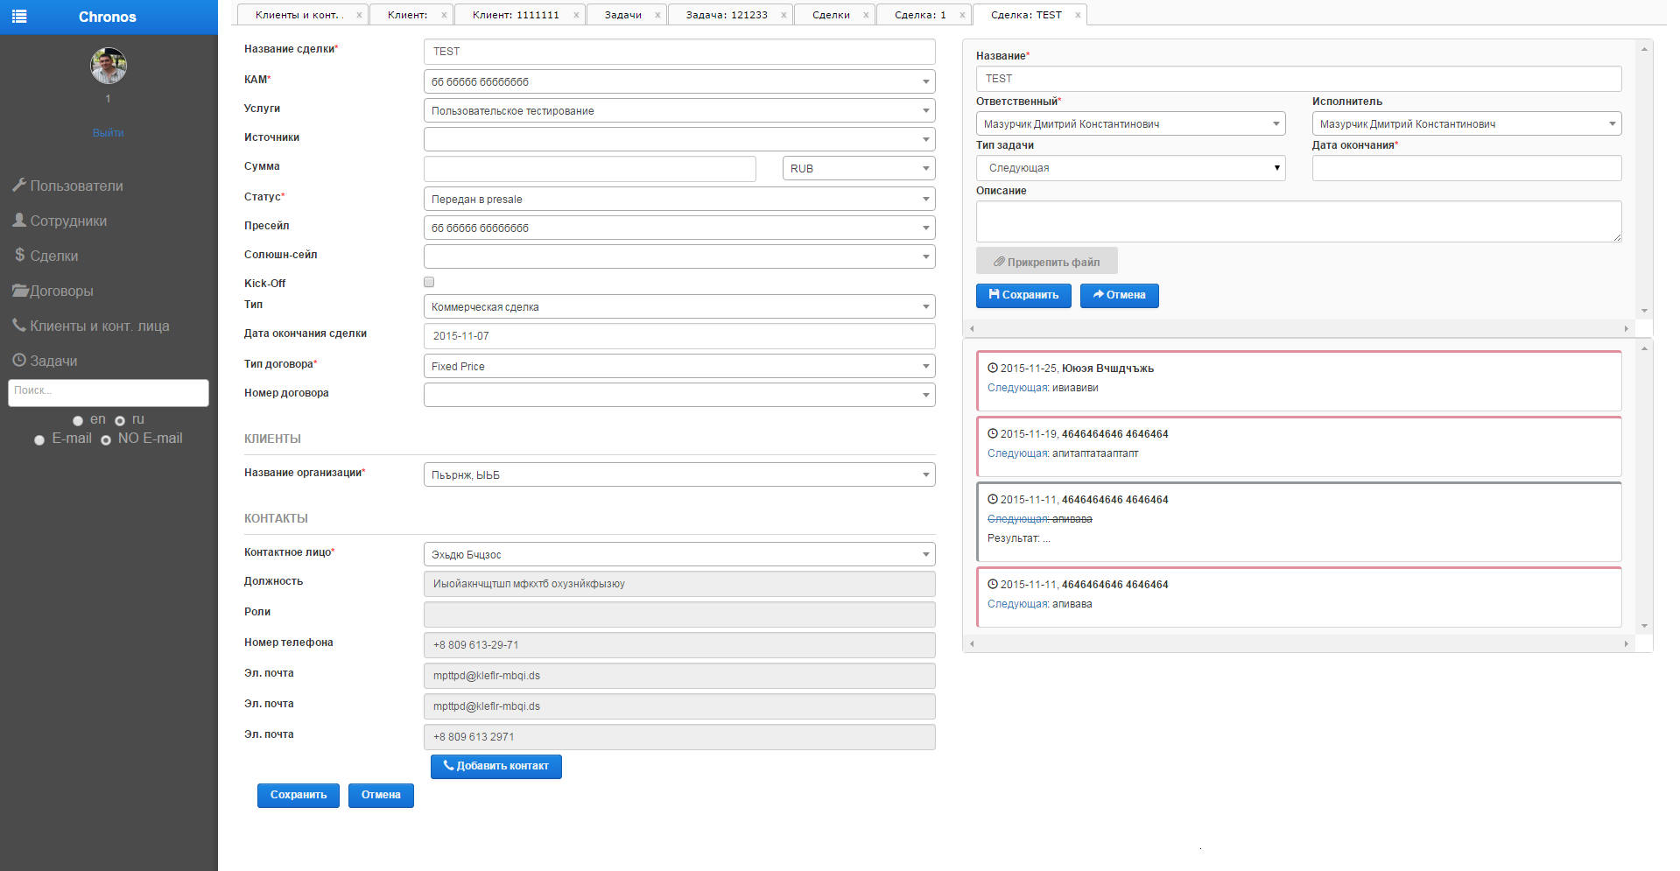
Task: Expand the Тип договора dropdown
Action: 678,366
